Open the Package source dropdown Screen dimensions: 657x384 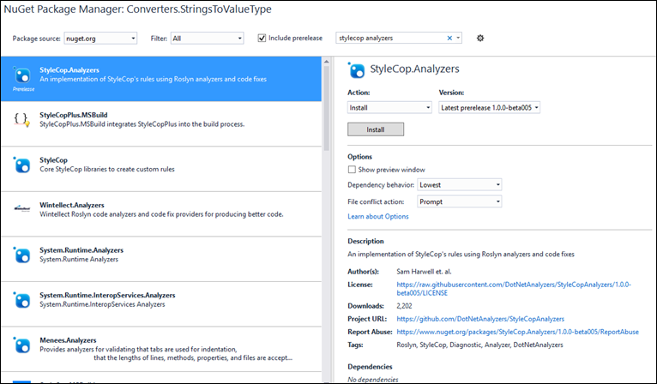[x=99, y=38]
